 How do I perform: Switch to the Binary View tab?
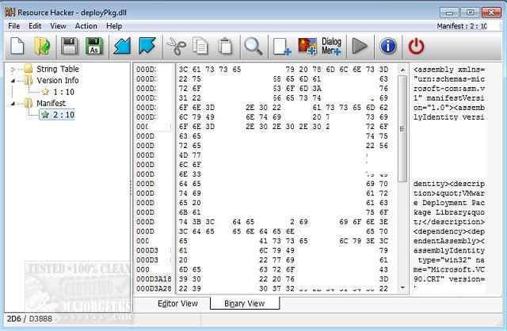245,303
